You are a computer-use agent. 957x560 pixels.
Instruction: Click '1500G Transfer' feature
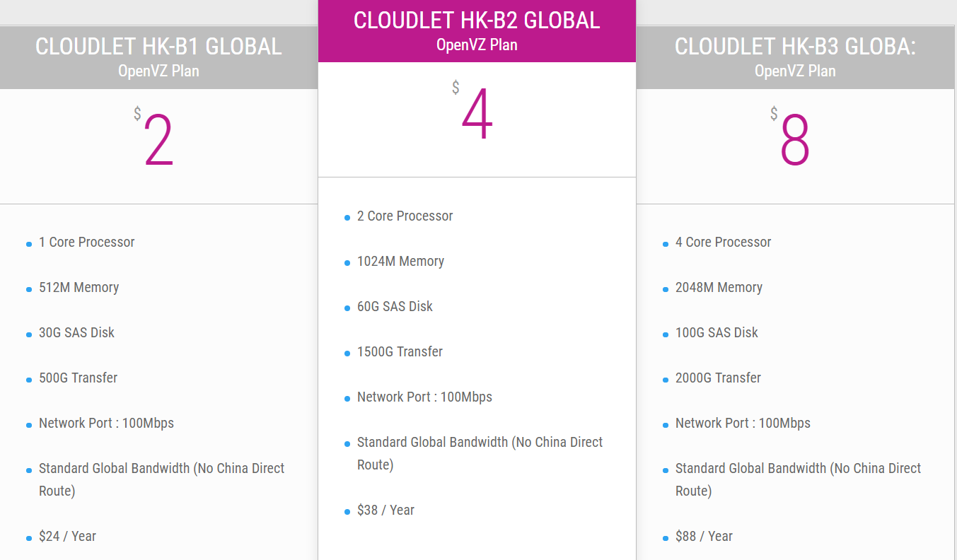(x=400, y=351)
